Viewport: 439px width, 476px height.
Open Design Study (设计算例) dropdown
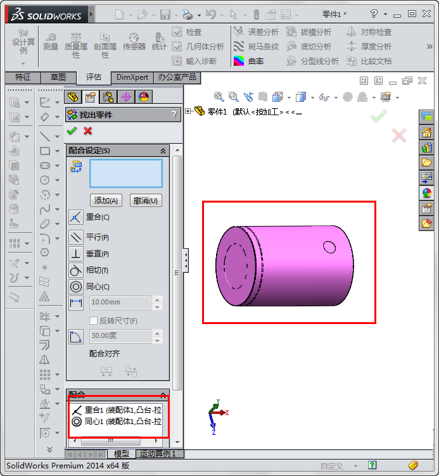23,63
